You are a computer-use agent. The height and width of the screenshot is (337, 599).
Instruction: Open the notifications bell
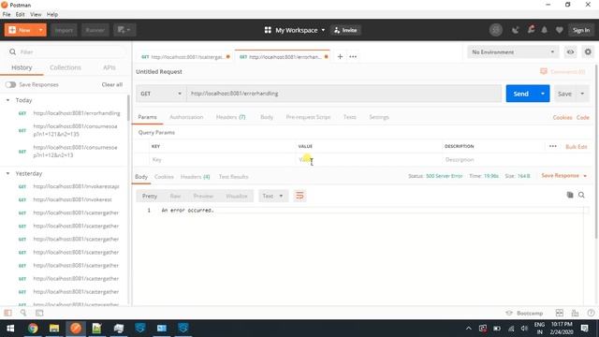click(x=545, y=30)
